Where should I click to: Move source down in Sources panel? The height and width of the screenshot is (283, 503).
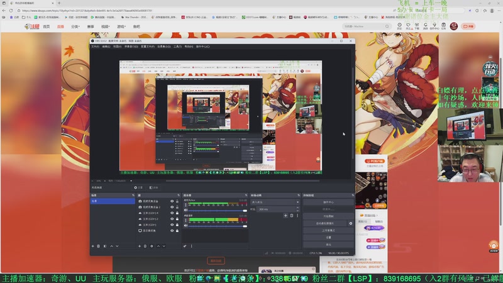[x=164, y=246]
